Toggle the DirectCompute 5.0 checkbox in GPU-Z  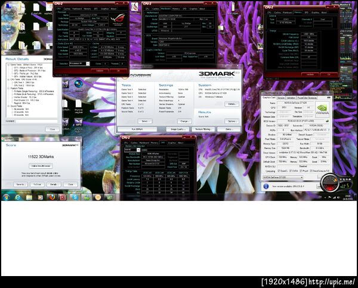(311, 171)
